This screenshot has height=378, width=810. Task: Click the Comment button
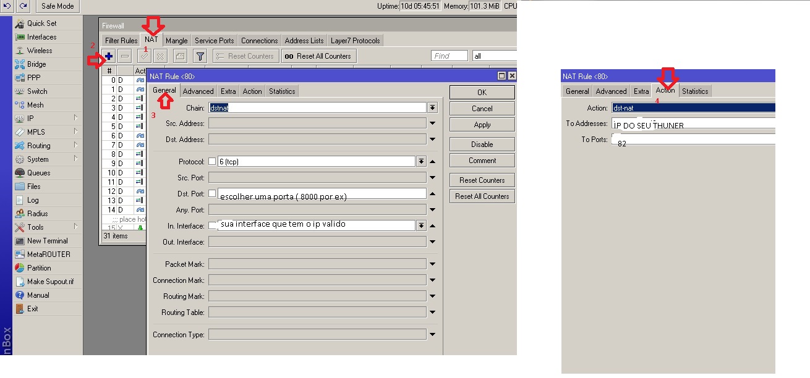click(482, 160)
